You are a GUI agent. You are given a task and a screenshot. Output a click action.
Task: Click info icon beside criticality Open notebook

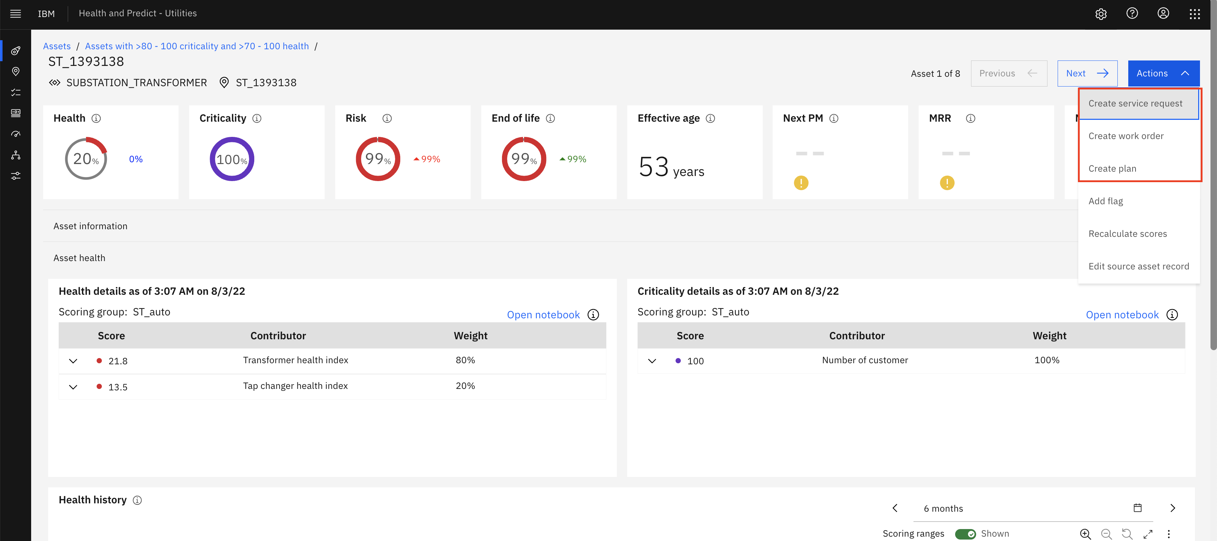tap(1172, 315)
